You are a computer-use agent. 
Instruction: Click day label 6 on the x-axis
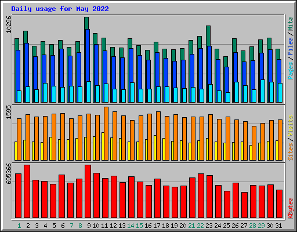click(x=63, y=226)
